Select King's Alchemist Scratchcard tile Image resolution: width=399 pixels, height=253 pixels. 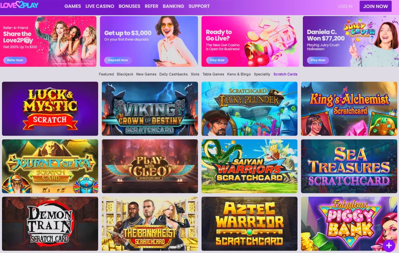349,109
